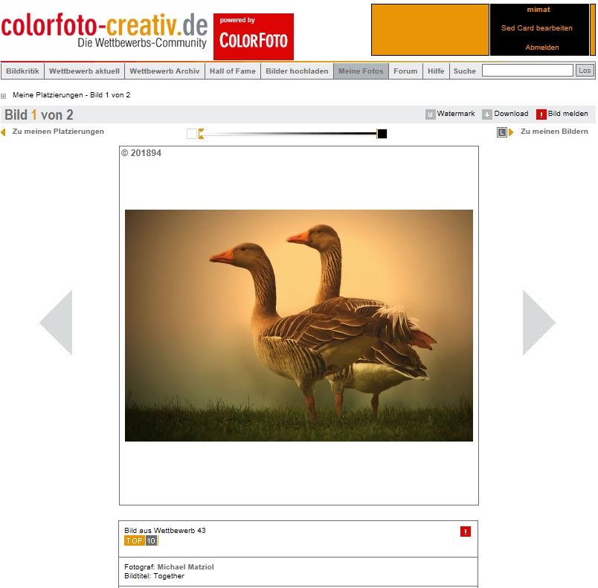Click the Download arrow icon
This screenshot has height=588, width=598.
coord(486,114)
